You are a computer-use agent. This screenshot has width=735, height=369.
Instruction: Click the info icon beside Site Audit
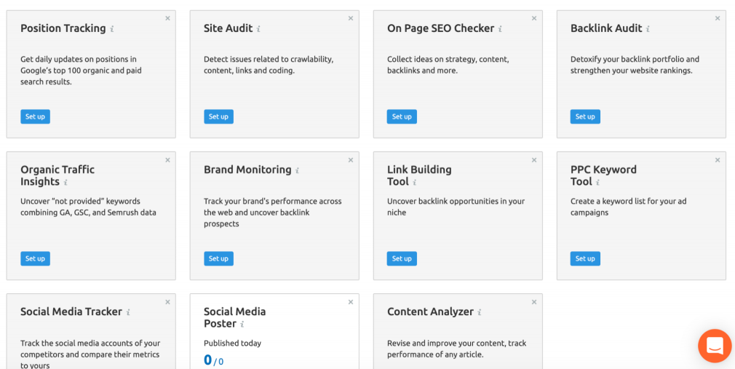tap(258, 29)
